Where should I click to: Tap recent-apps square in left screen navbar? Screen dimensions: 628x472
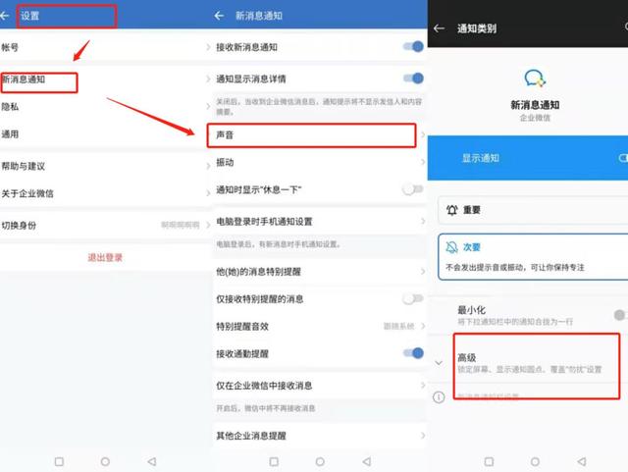pyautogui.click(x=59, y=461)
